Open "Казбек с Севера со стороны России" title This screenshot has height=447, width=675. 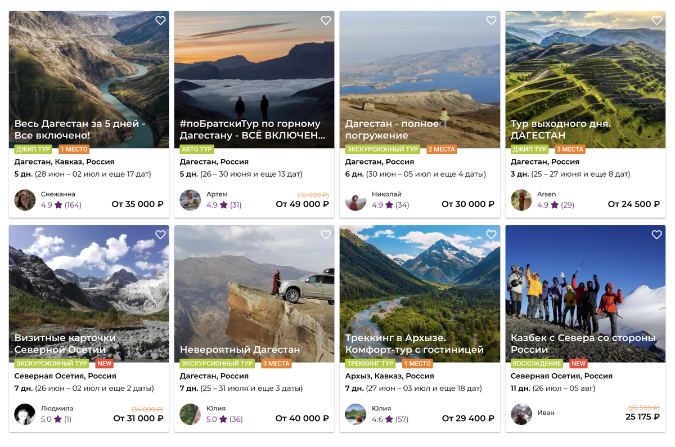coord(583,343)
